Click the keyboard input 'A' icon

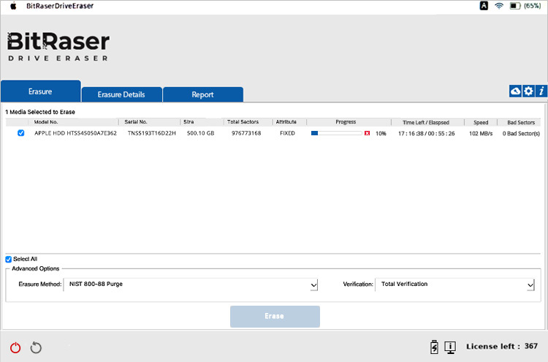pos(484,6)
